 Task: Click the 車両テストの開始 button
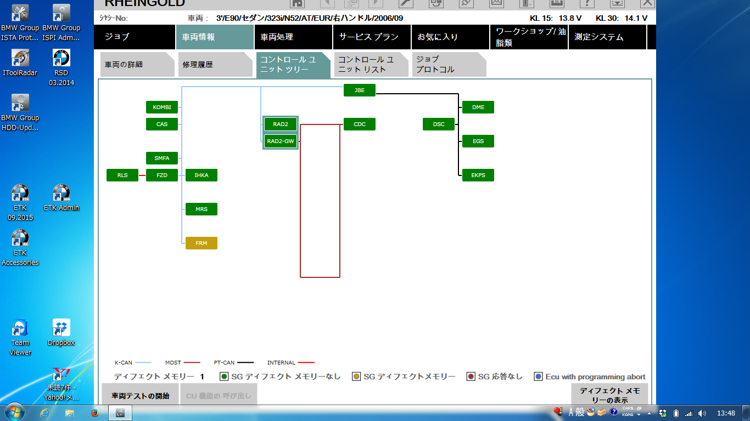click(141, 395)
